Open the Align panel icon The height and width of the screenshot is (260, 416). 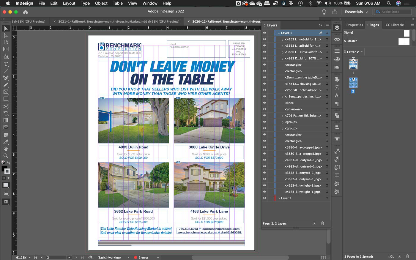tap(337, 127)
